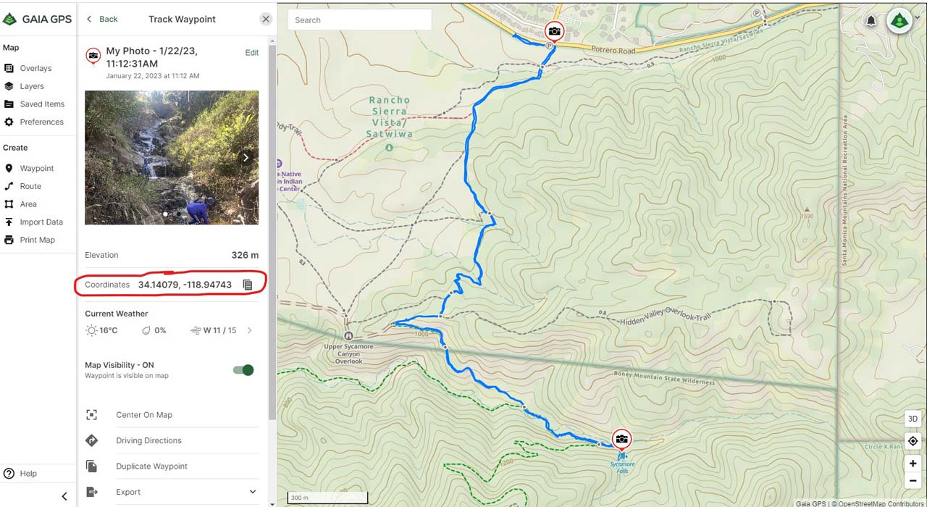Open the notifications bell

tap(871, 21)
